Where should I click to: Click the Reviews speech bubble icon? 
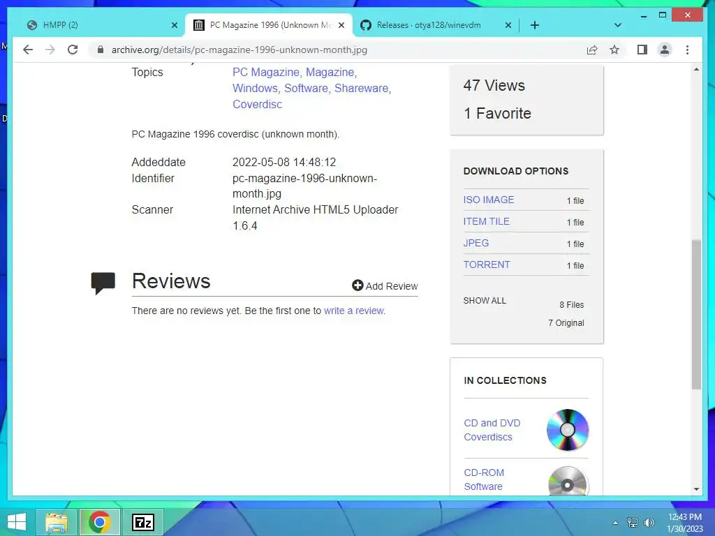coord(103,283)
